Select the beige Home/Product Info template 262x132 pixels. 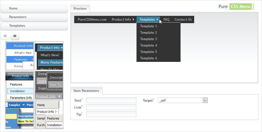point(49,115)
